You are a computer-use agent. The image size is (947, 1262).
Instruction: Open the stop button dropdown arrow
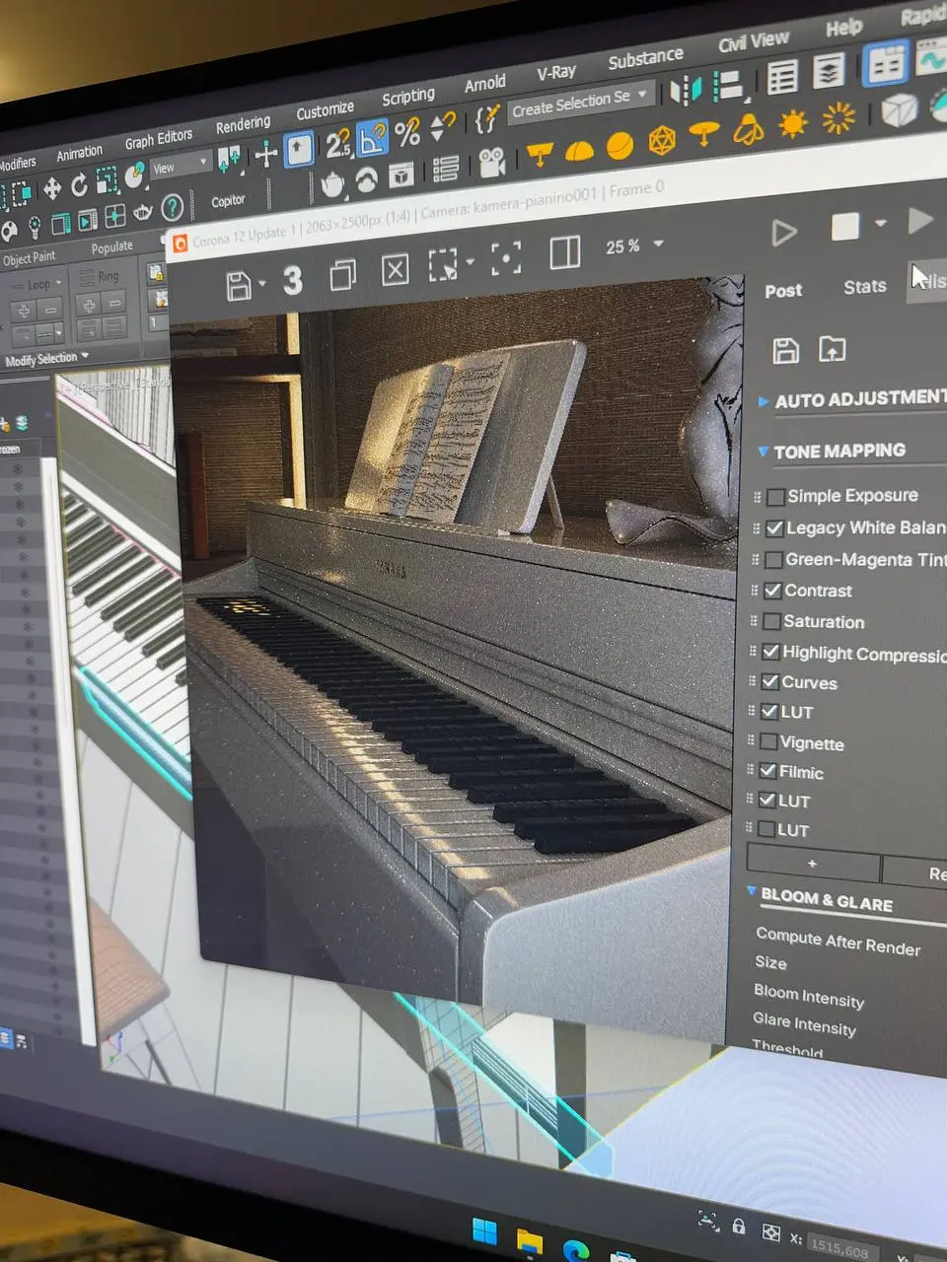[881, 224]
